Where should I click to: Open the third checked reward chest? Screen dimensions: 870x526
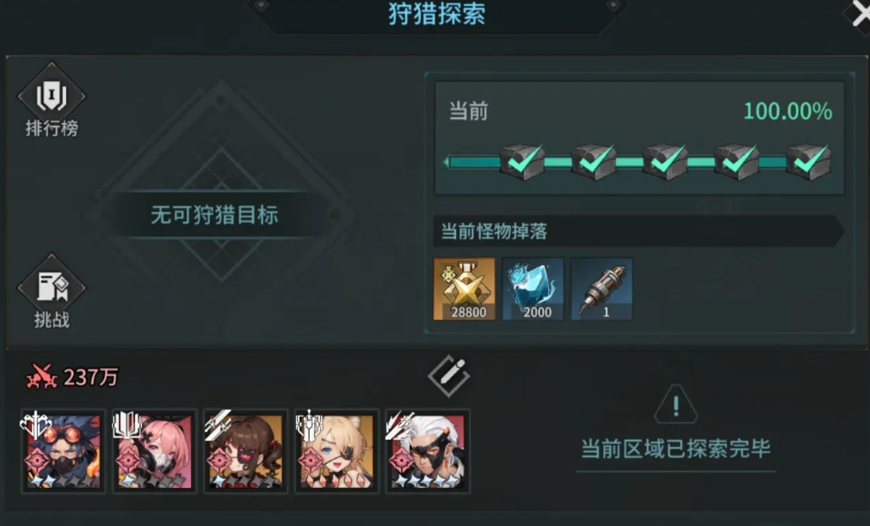[665, 162]
